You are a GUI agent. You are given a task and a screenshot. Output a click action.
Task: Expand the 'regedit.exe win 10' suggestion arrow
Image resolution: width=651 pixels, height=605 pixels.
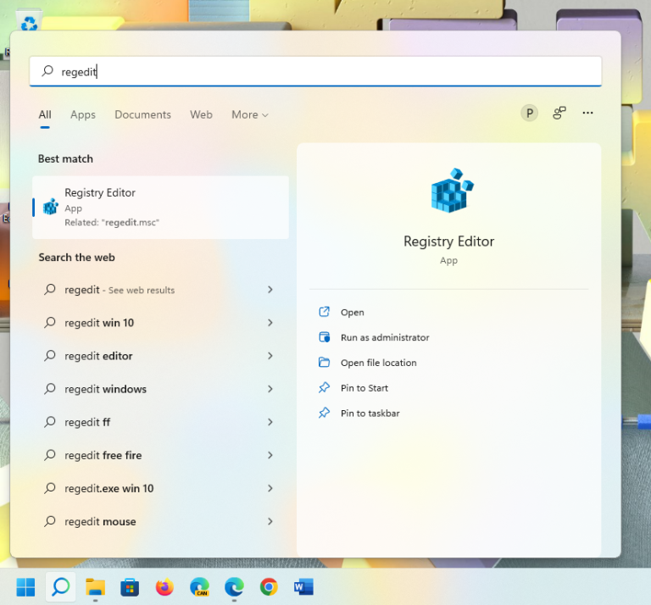click(270, 488)
